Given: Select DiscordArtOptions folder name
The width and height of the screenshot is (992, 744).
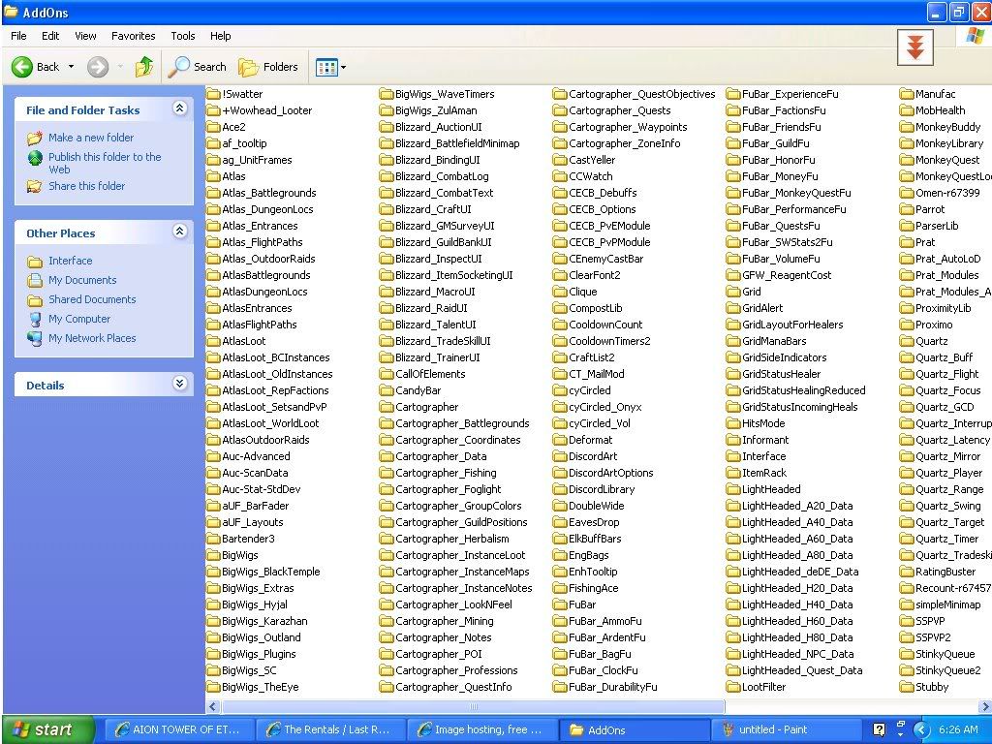Looking at the screenshot, I should (x=610, y=473).
